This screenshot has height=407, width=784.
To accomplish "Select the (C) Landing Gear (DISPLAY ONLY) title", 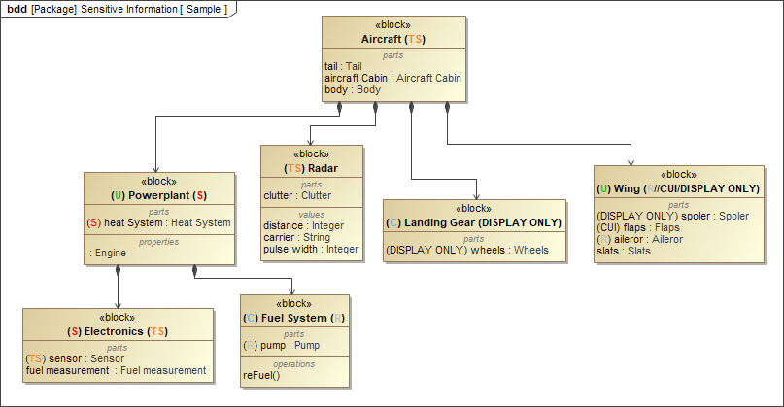I will point(474,222).
